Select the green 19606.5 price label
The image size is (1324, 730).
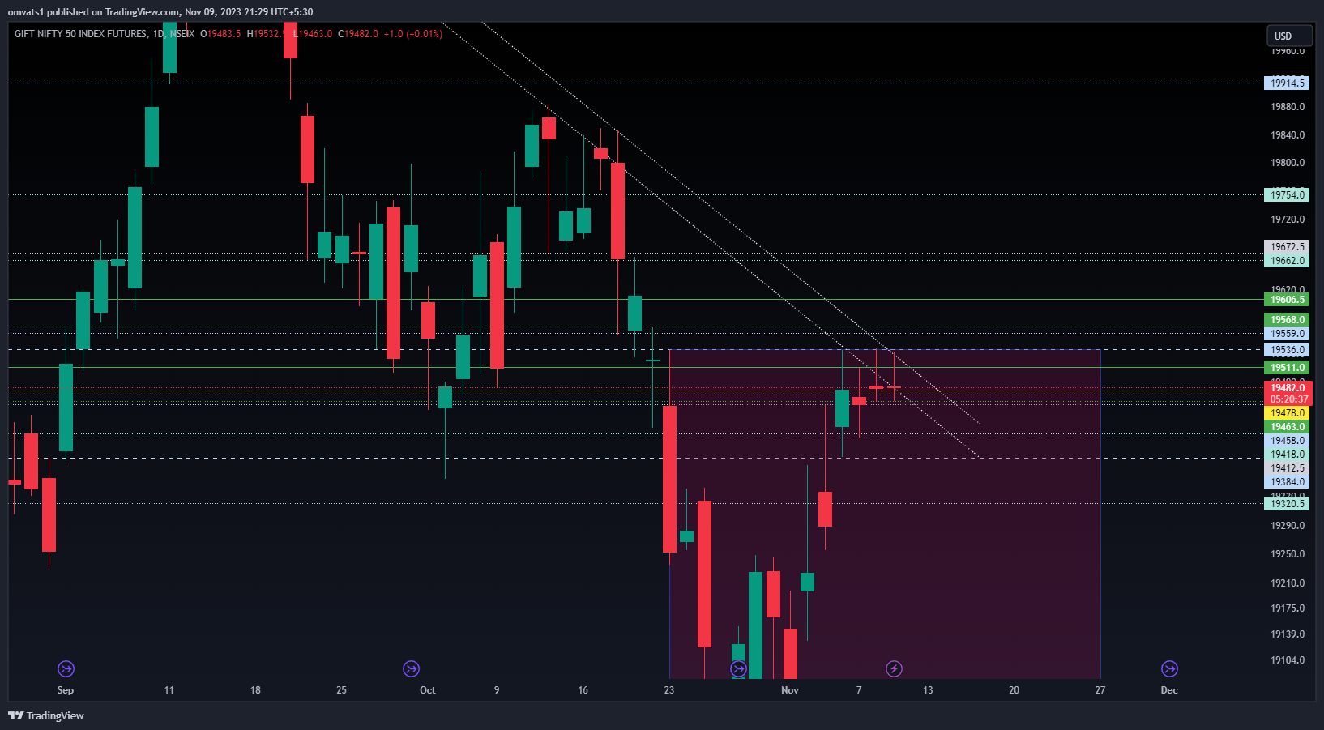point(1287,300)
